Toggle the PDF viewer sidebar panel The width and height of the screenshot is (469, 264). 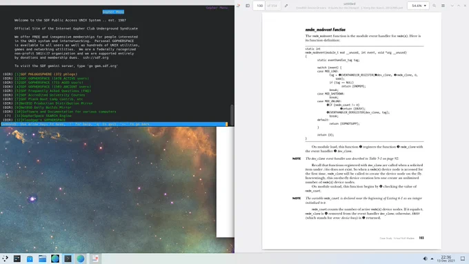click(248, 6)
